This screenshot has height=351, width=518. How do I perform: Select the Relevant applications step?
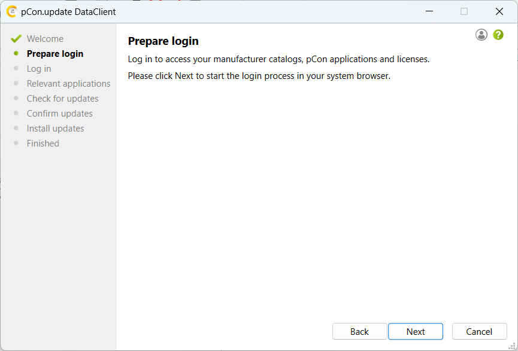click(68, 84)
